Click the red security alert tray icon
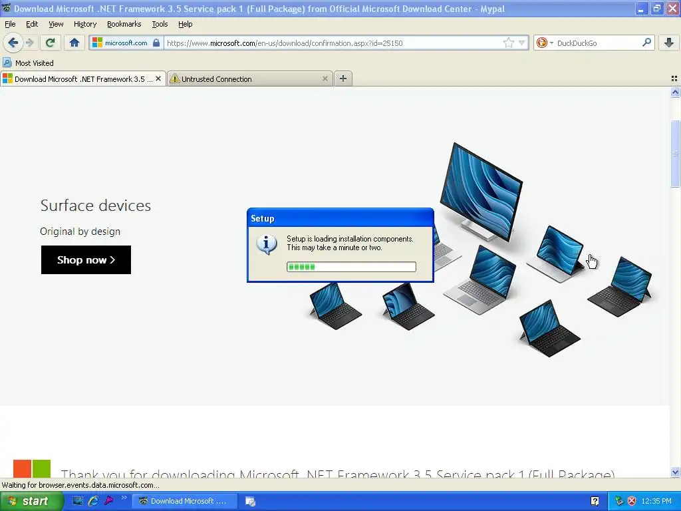The height and width of the screenshot is (511, 681). pos(632,501)
